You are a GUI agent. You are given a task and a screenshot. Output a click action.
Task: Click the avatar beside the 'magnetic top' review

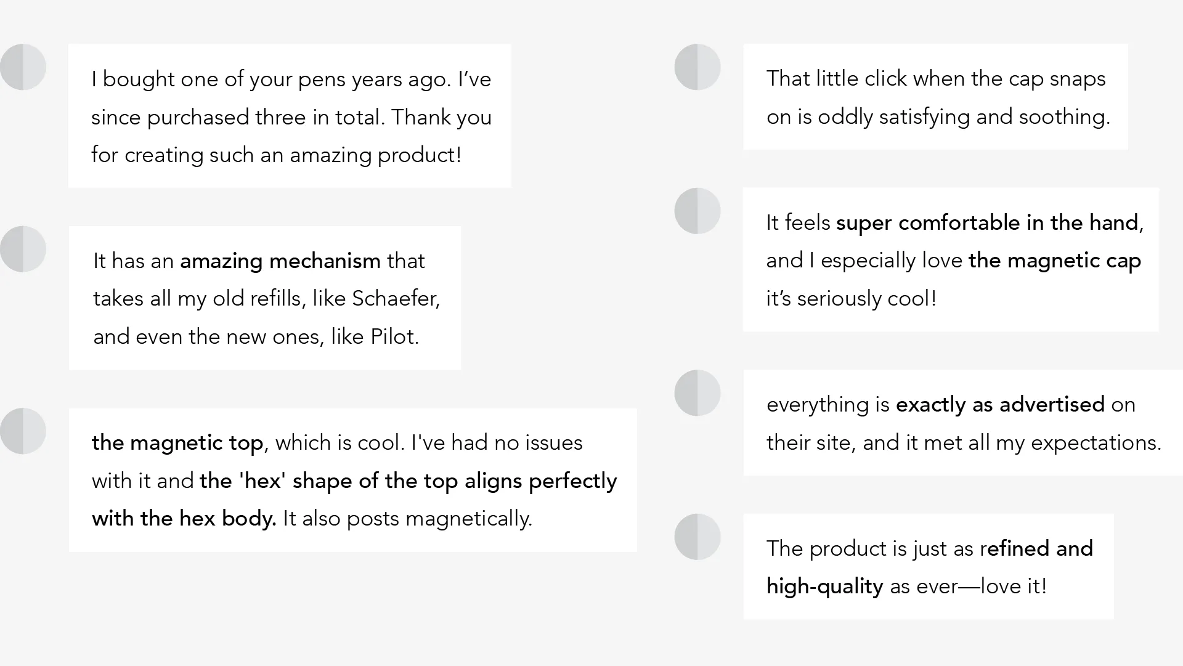[x=23, y=431]
